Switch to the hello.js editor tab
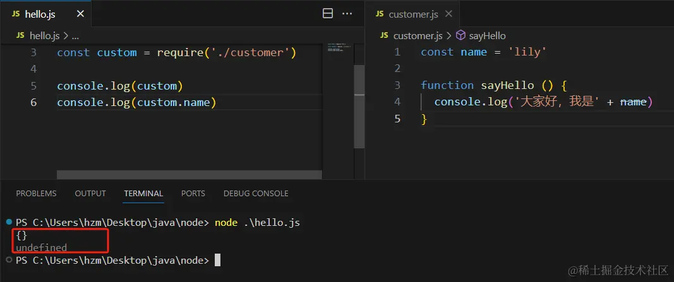674x282 pixels. (39, 14)
